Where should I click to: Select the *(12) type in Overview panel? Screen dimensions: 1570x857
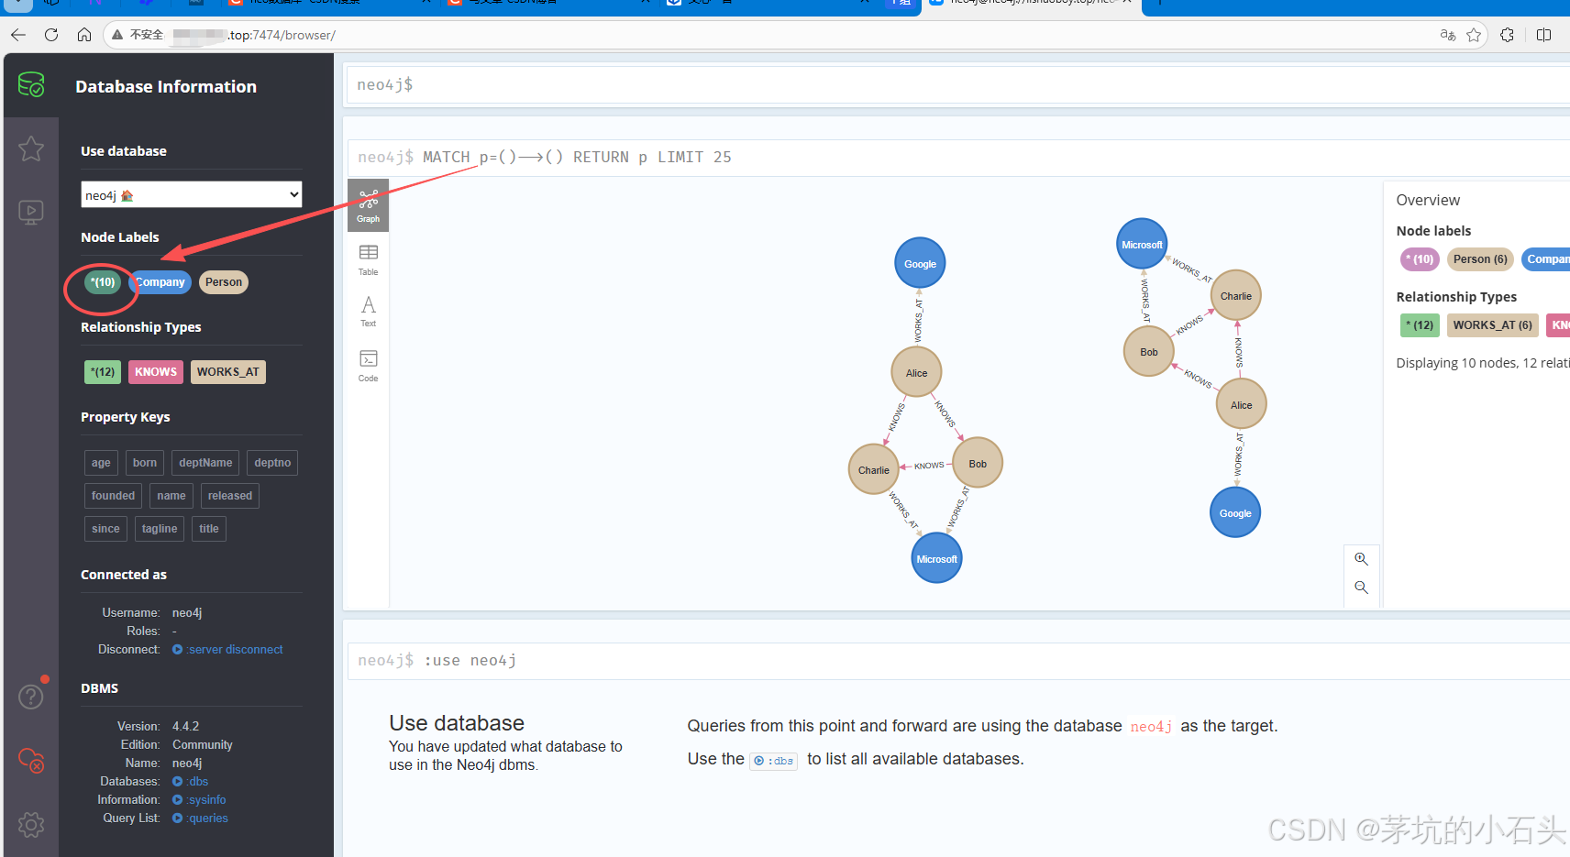click(x=1420, y=325)
